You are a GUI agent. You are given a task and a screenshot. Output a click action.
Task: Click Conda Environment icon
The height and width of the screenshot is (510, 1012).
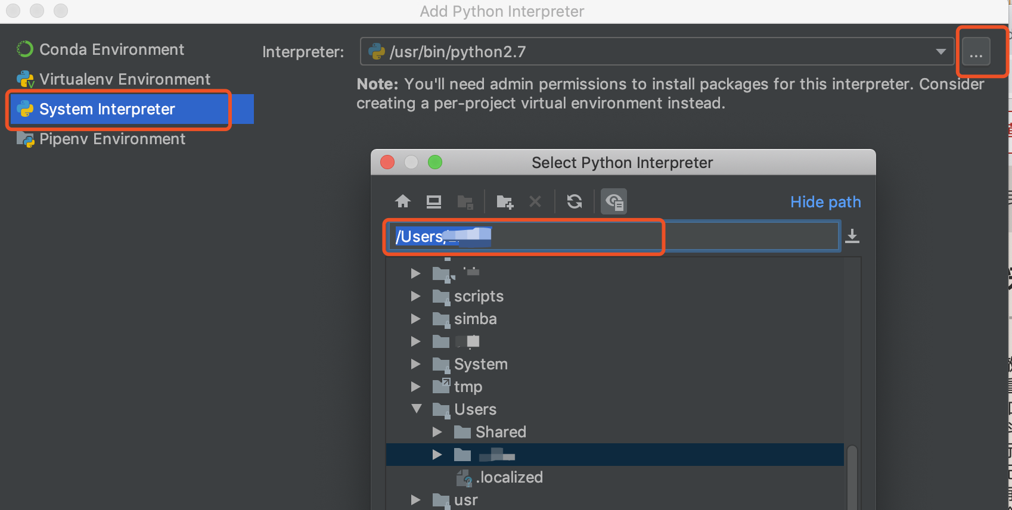(25, 49)
